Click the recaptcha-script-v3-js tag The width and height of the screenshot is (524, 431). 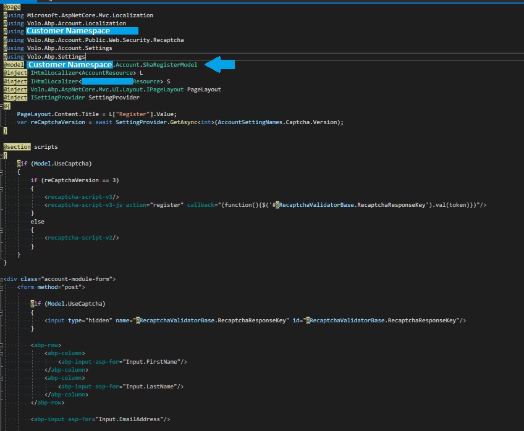(84, 205)
